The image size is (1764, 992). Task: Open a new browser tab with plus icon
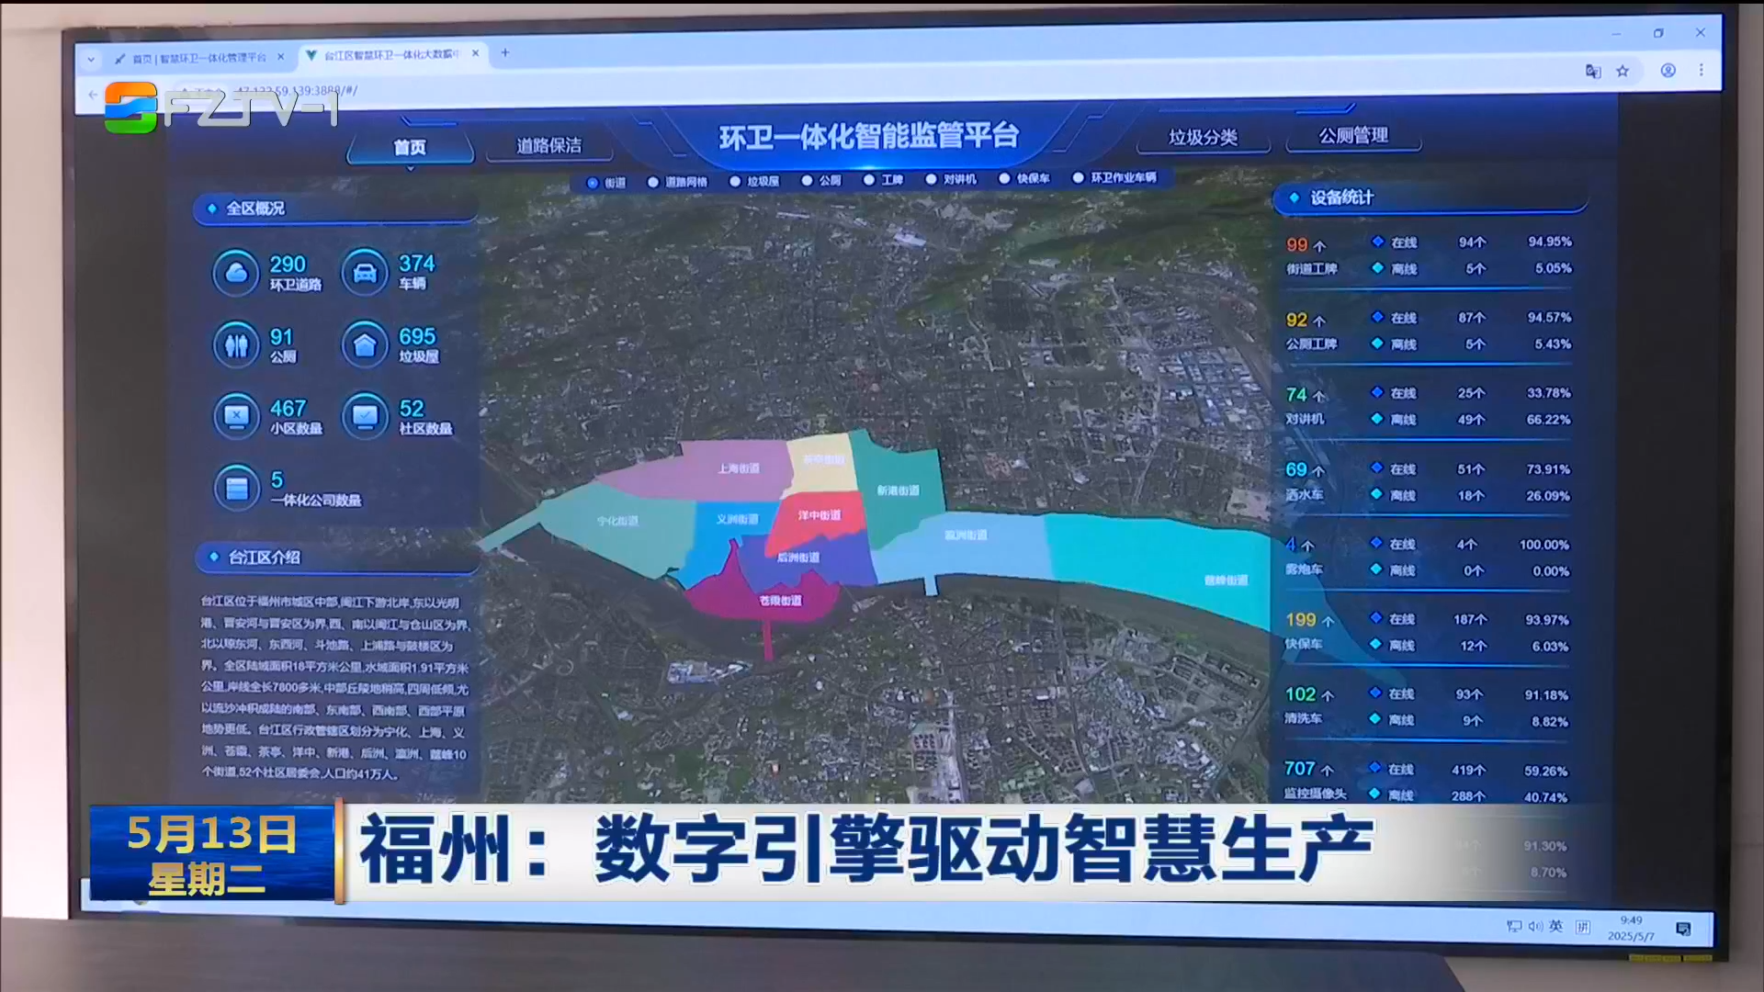click(504, 53)
